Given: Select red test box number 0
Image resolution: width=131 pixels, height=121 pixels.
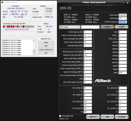Looking at the screenshot, I should (x=4, y=27).
